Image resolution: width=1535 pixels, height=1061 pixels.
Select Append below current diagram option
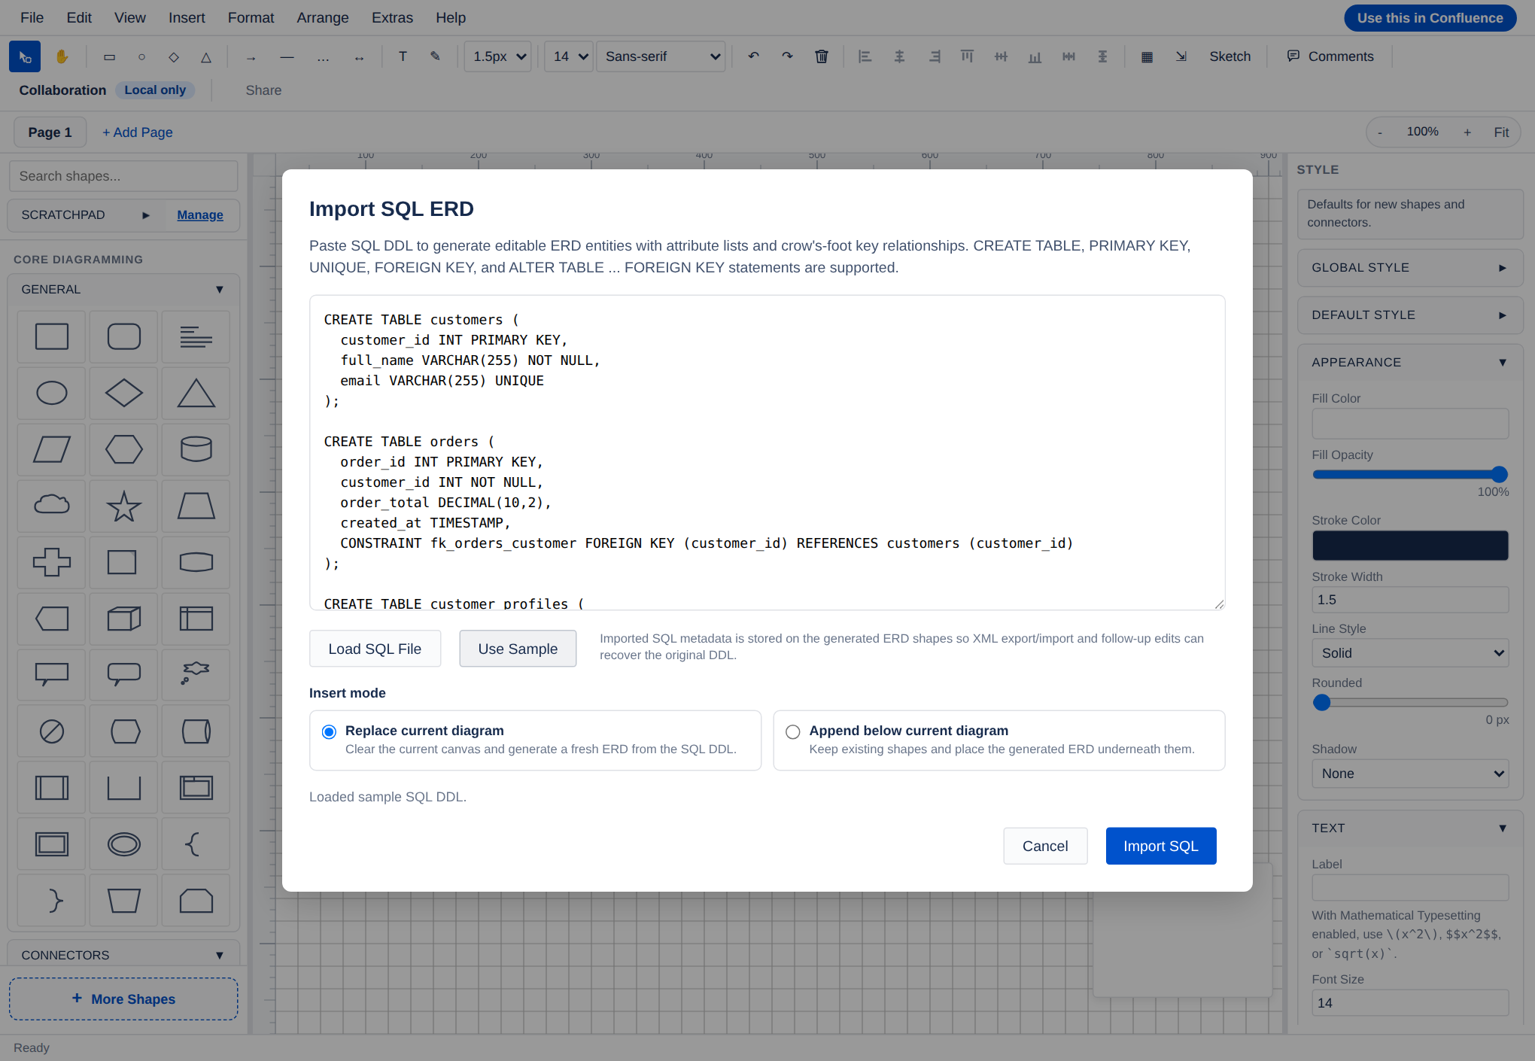click(x=792, y=731)
